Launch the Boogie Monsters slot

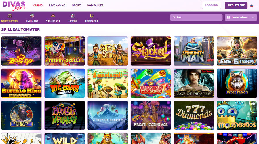pos(64,115)
